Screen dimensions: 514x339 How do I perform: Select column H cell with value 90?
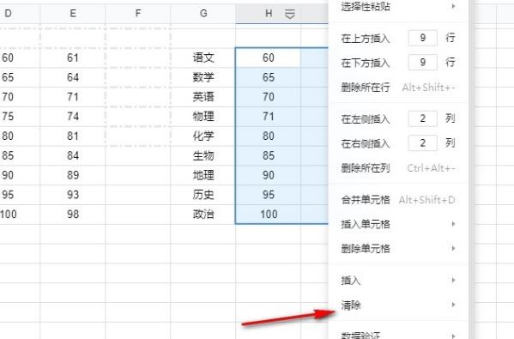point(269,175)
